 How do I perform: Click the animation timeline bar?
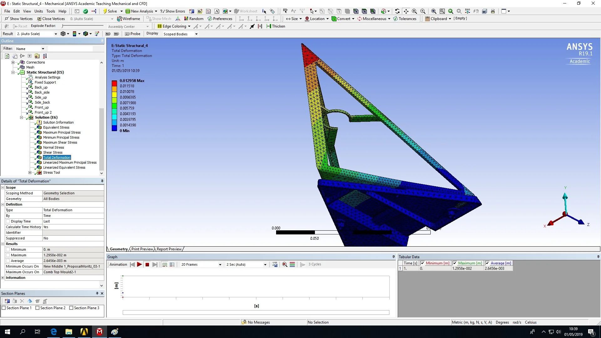[256, 312]
